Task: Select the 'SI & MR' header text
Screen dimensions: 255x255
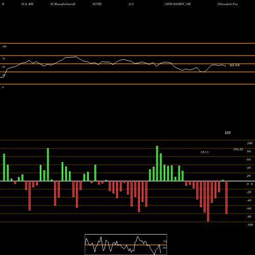Action: pyautogui.click(x=27, y=4)
